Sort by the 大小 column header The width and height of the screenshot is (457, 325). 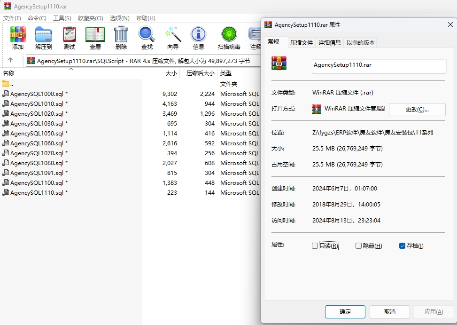[x=161, y=73]
